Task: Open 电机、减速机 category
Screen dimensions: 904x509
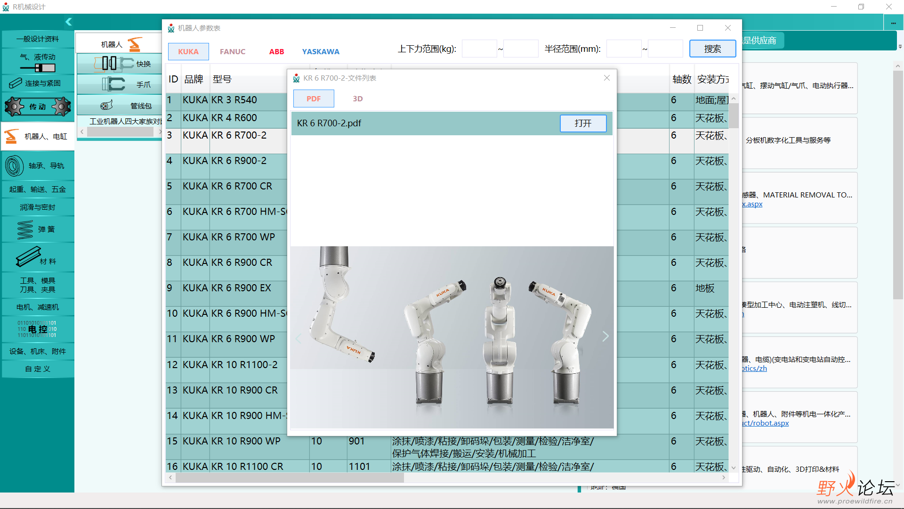Action: point(38,307)
